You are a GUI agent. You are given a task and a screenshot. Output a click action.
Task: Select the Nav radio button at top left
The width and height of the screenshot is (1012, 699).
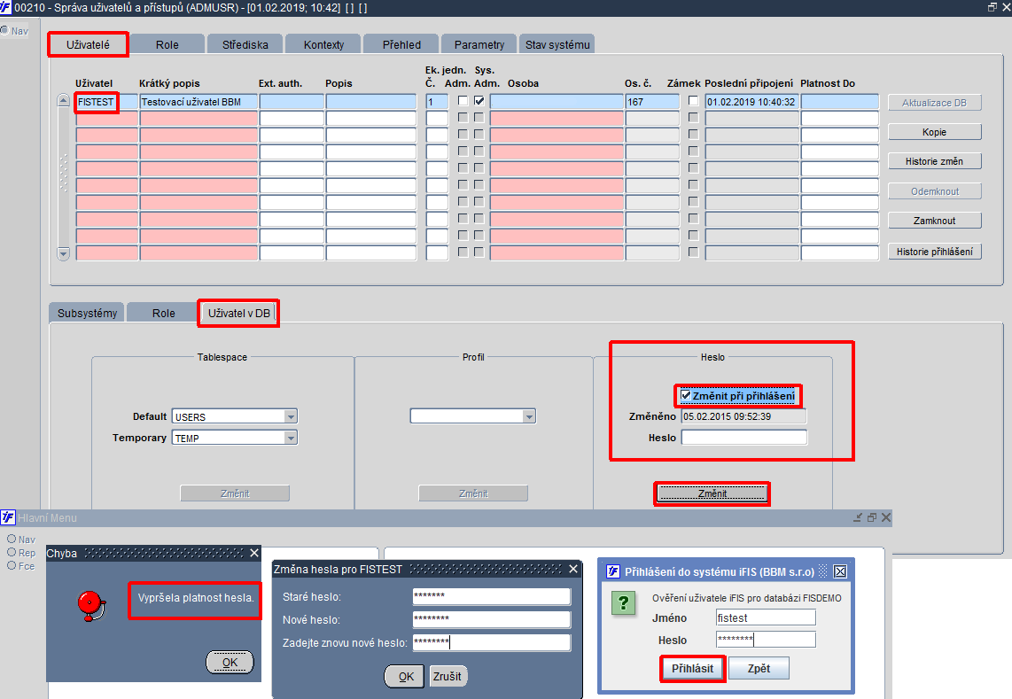pos(4,30)
